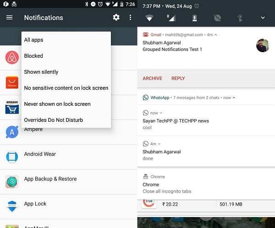Toggle Wi-Fi quick setting tile
This screenshot has height=228, width=275.
pyautogui.click(x=149, y=18)
